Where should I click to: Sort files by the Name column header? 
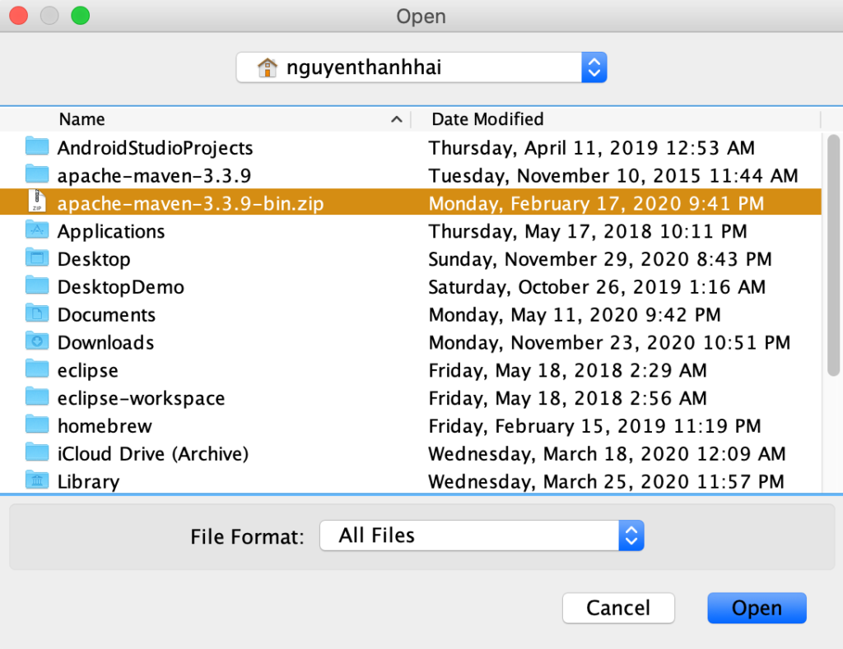[x=82, y=119]
